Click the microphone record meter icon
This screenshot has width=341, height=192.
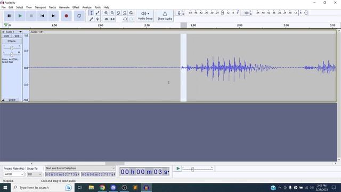(179, 13)
